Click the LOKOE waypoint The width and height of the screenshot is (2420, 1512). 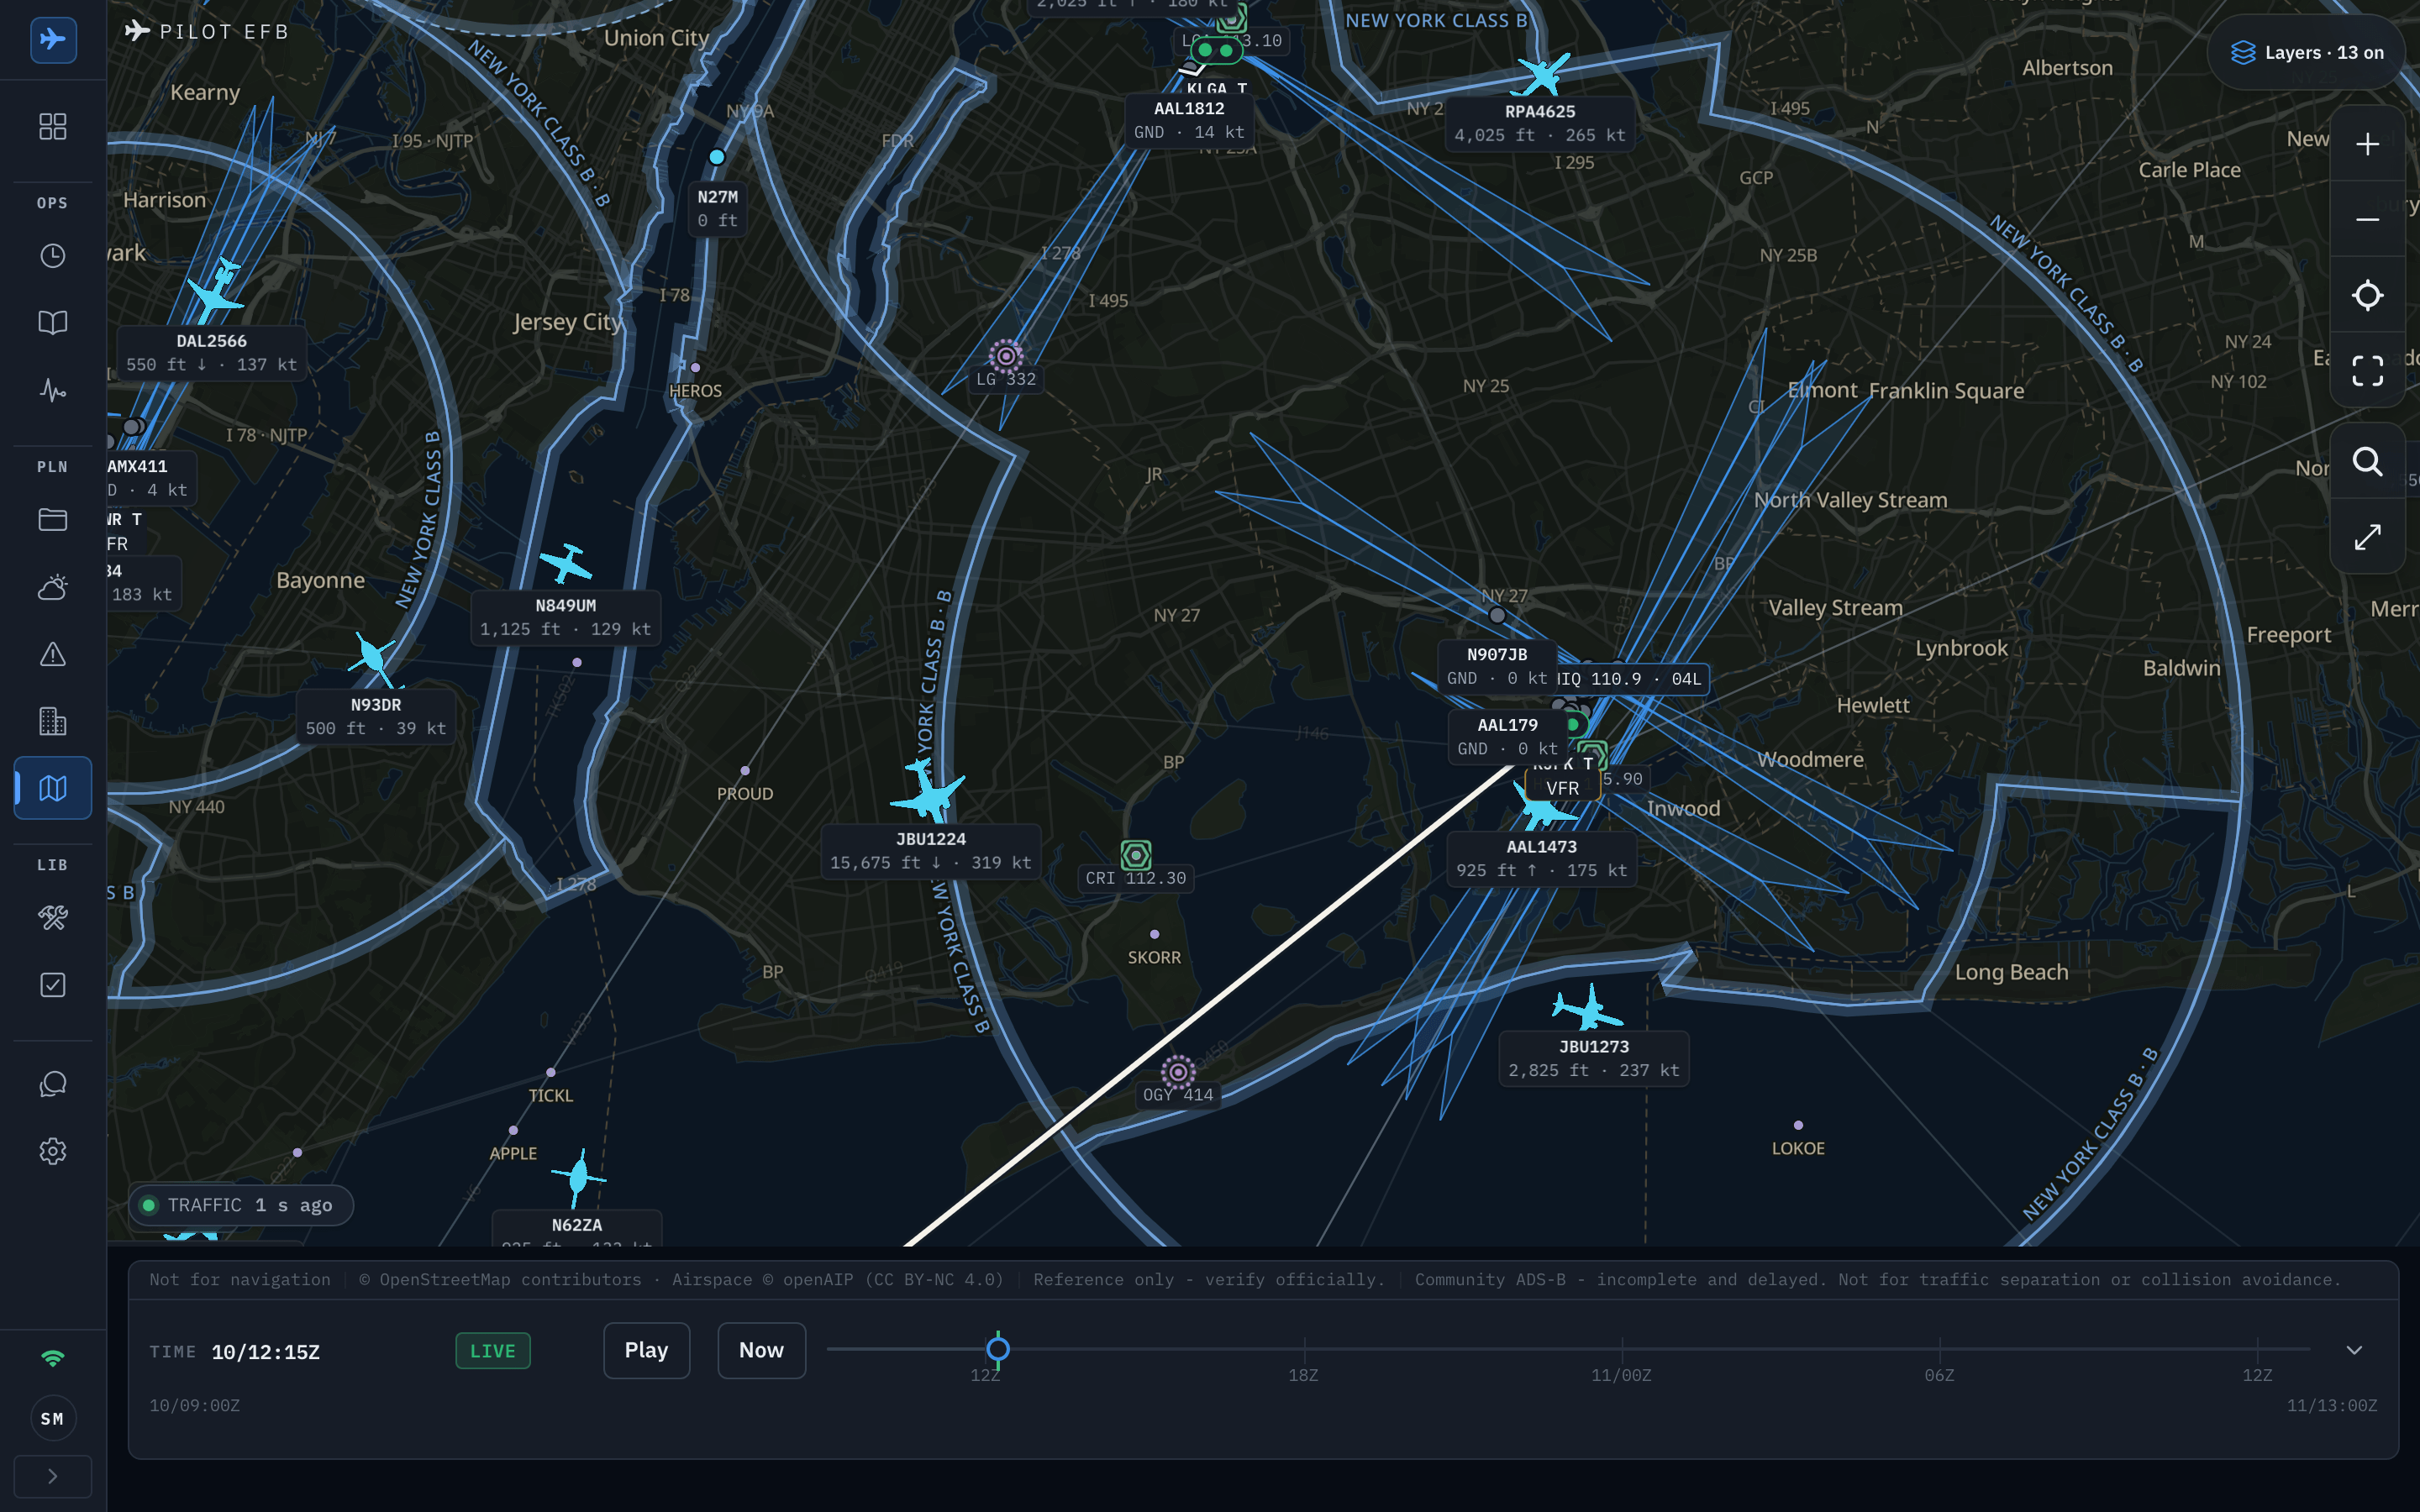pos(1798,1126)
